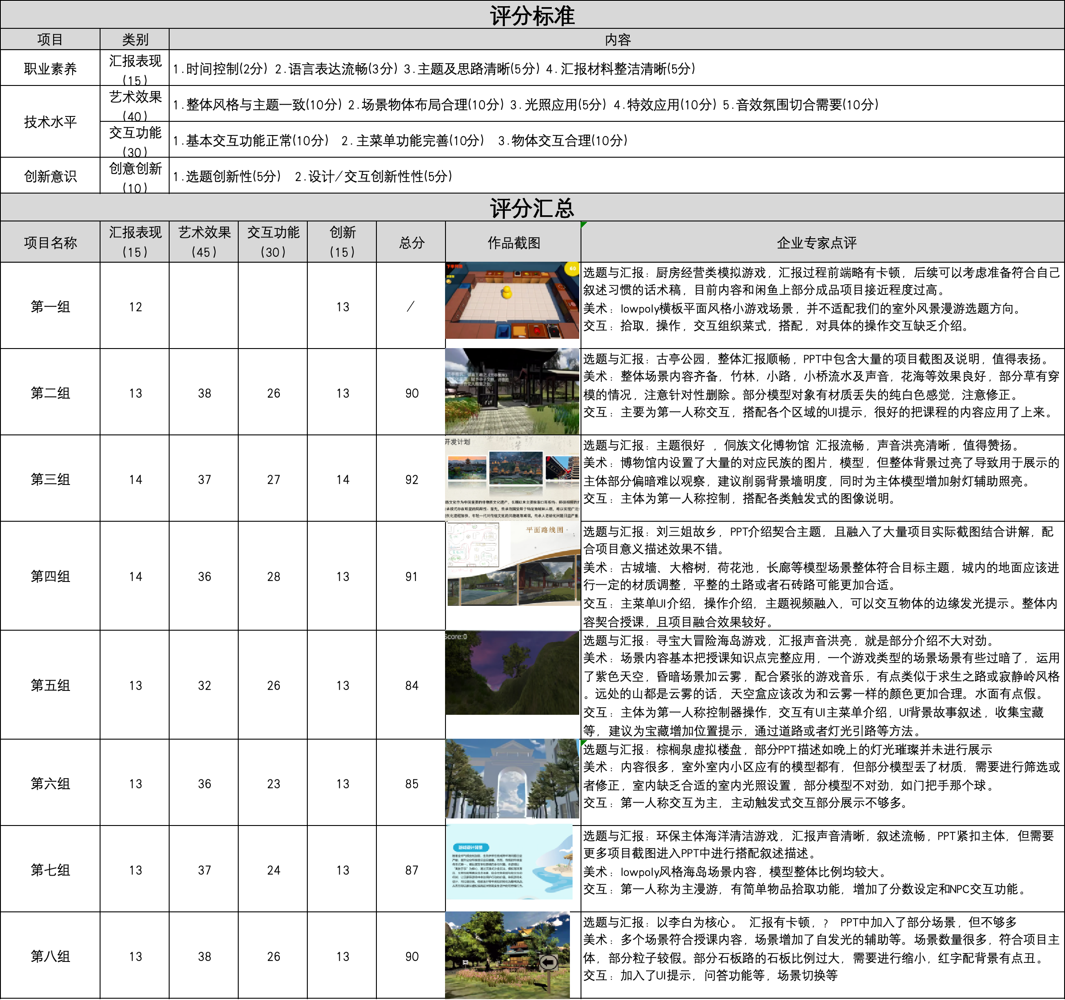Screen dimensions: 1065x1000
Task: Click the 选题创新性(5分) criteria cell
Action: click(616, 175)
